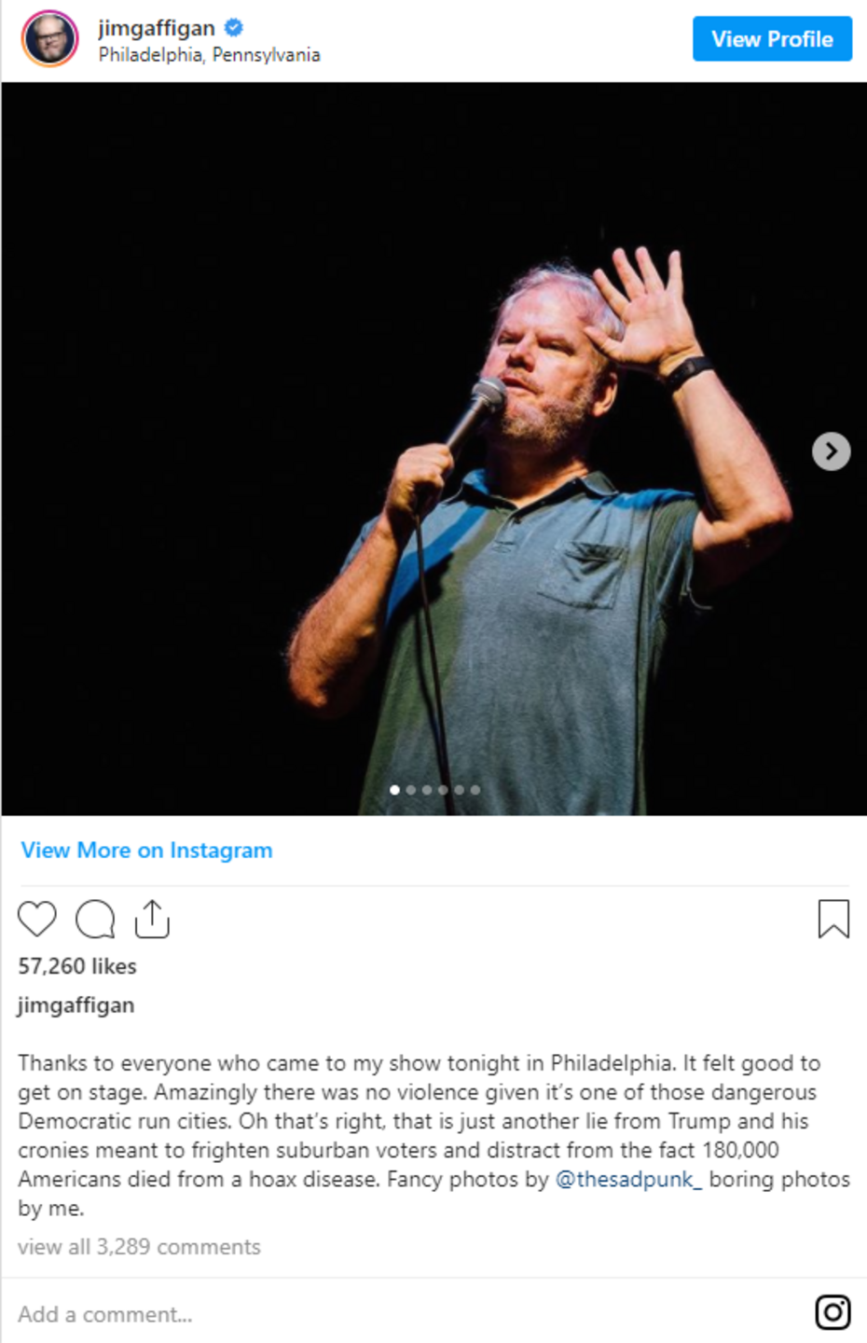The height and width of the screenshot is (1343, 867).
Task: Expand view all 3,289 comments
Action: (139, 1247)
